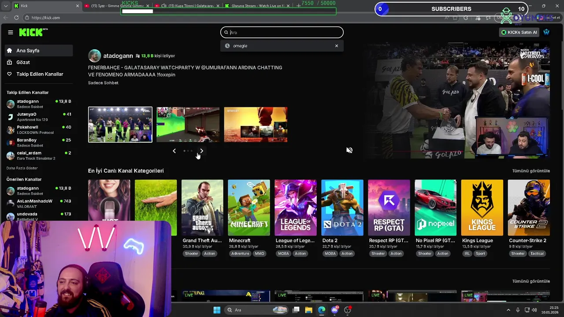The image size is (564, 317).
Task: Expand Daha Fazla Göster in sidebar
Action: click(x=22, y=168)
